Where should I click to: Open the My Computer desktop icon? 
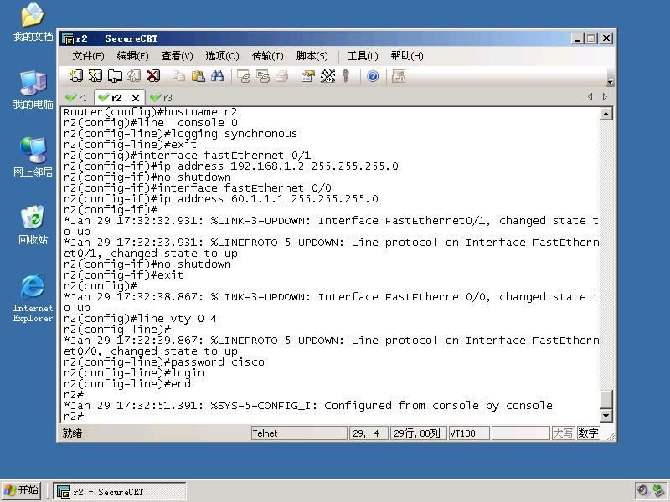tap(33, 90)
